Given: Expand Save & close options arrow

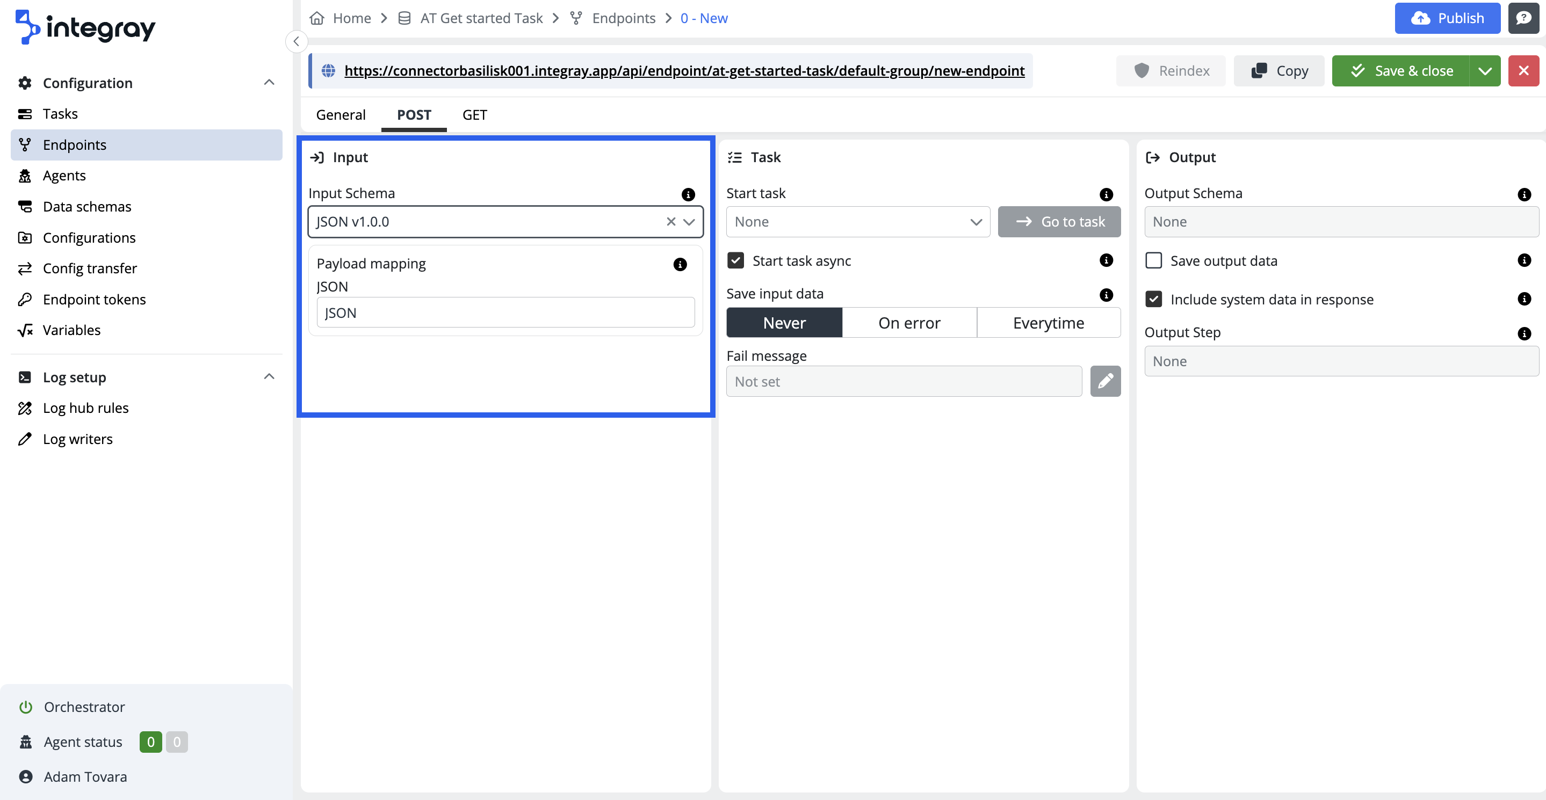Looking at the screenshot, I should [1484, 71].
